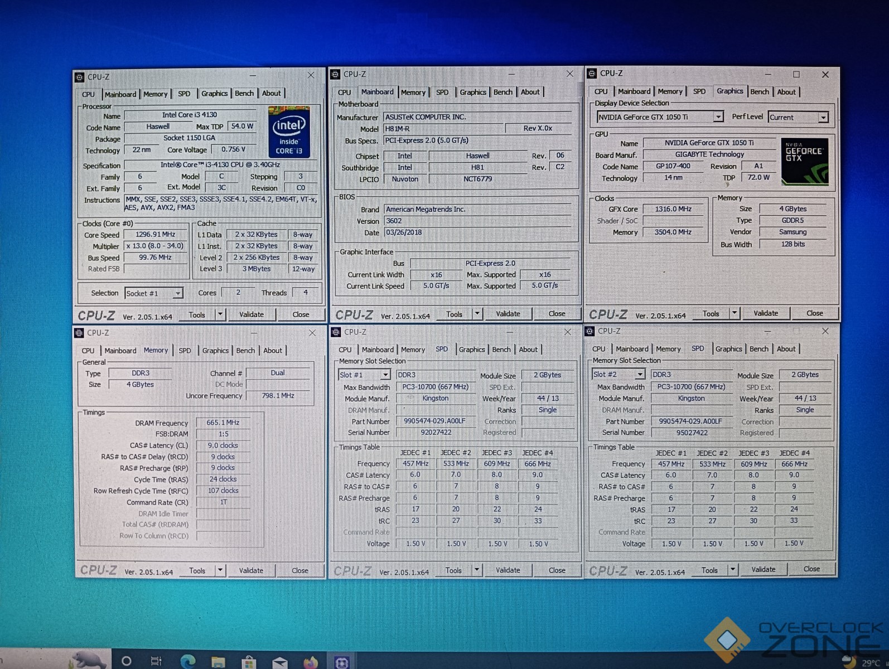Screen dimensions: 889x669
Task: Select the CPU tab in the GTX 1050 Ti graphics window
Action: (601, 91)
